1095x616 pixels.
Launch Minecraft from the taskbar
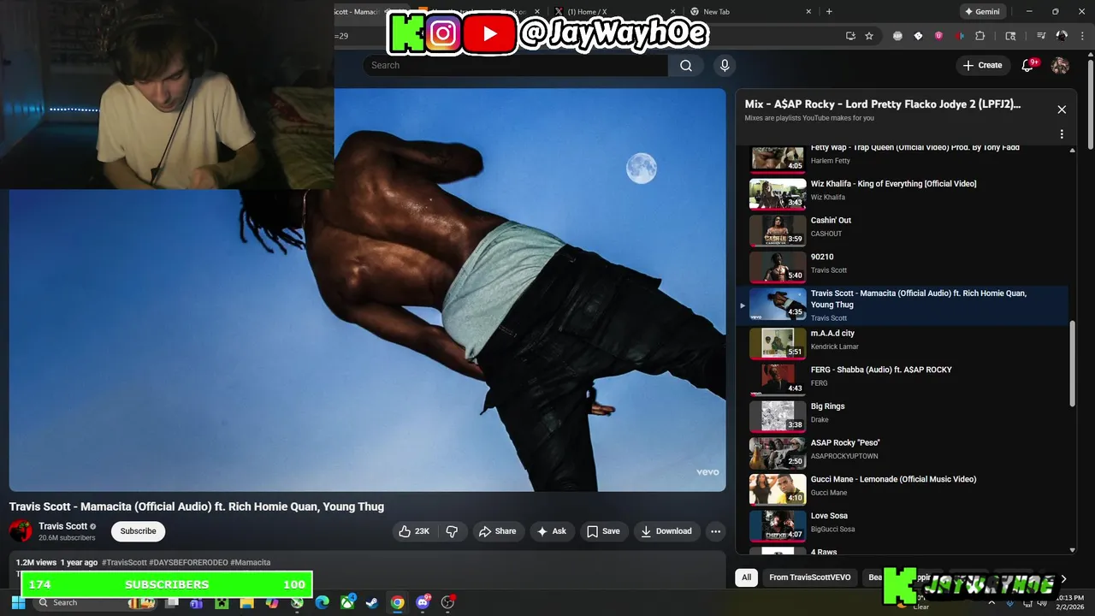(x=222, y=602)
